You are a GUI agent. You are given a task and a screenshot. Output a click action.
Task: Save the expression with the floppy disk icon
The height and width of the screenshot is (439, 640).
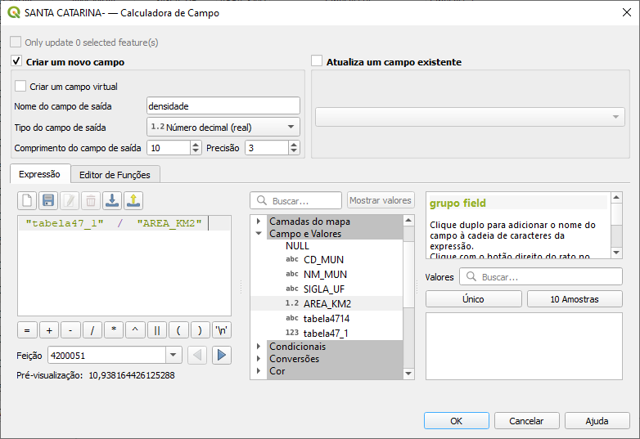[48, 200]
